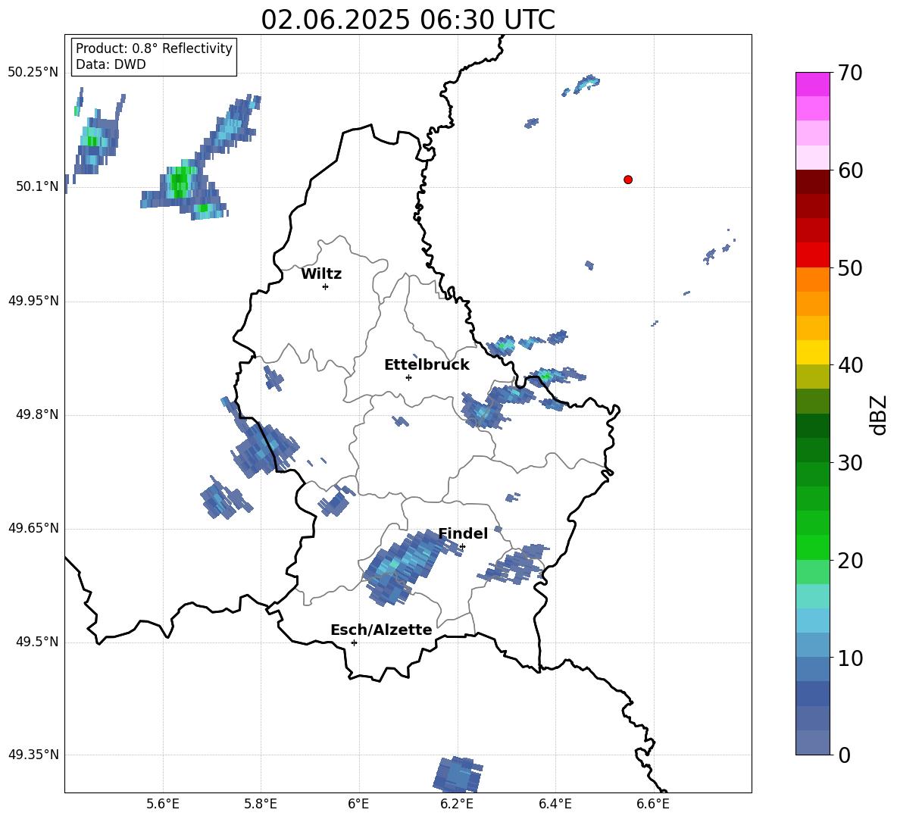
Task: Click the 6.4°E longitude tick label
Action: click(x=555, y=804)
